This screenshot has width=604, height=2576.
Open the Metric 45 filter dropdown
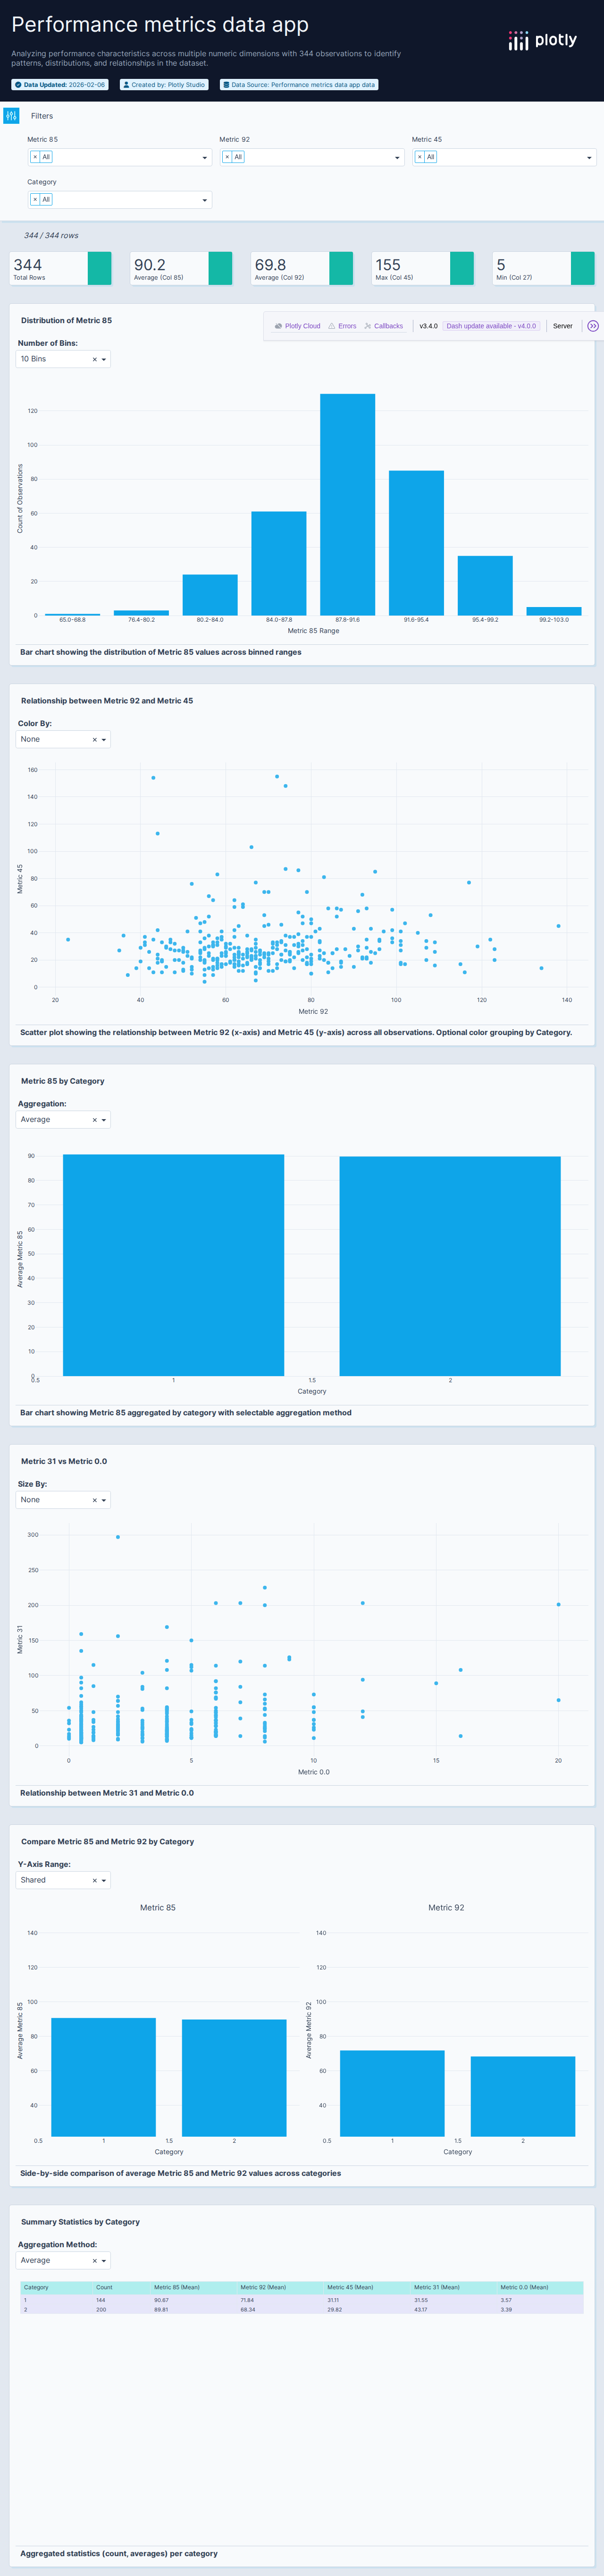589,158
